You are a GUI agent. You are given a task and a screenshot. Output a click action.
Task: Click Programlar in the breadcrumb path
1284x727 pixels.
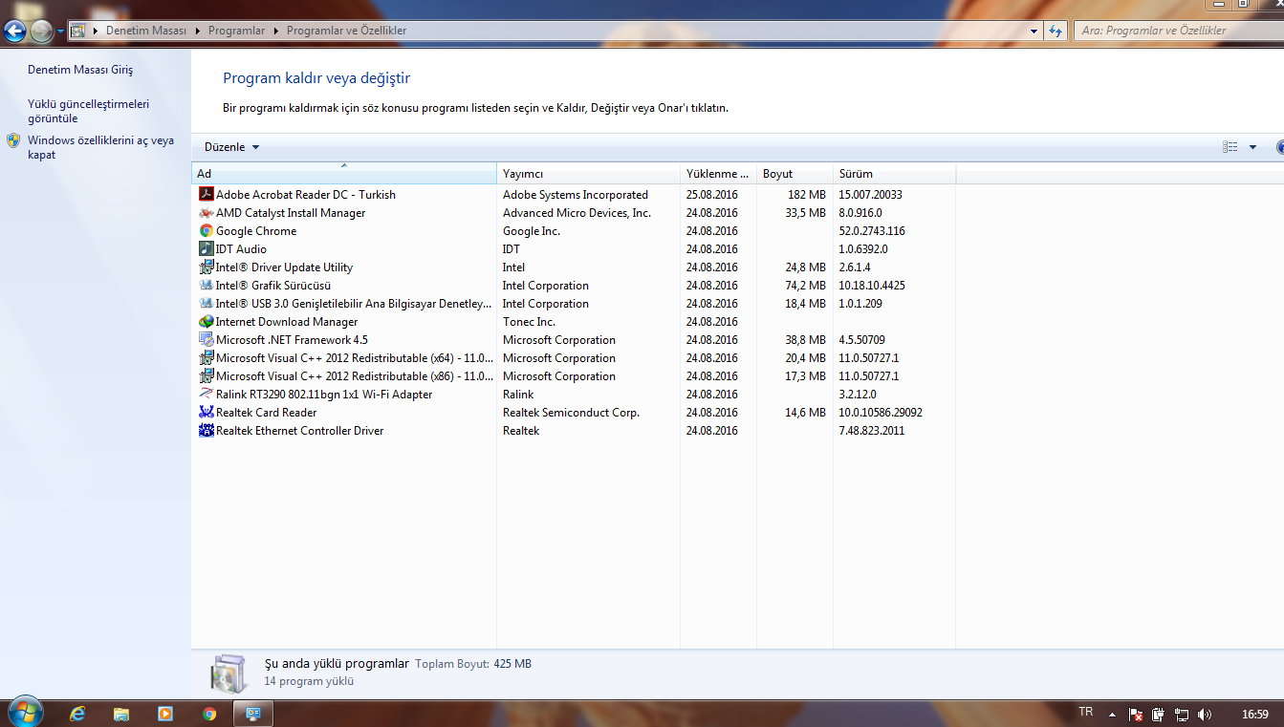pos(236,31)
